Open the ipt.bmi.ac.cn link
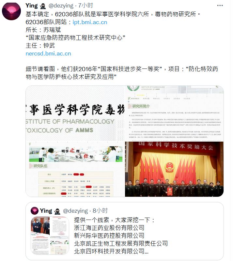This screenshot has height=261, width=233. coord(90,22)
